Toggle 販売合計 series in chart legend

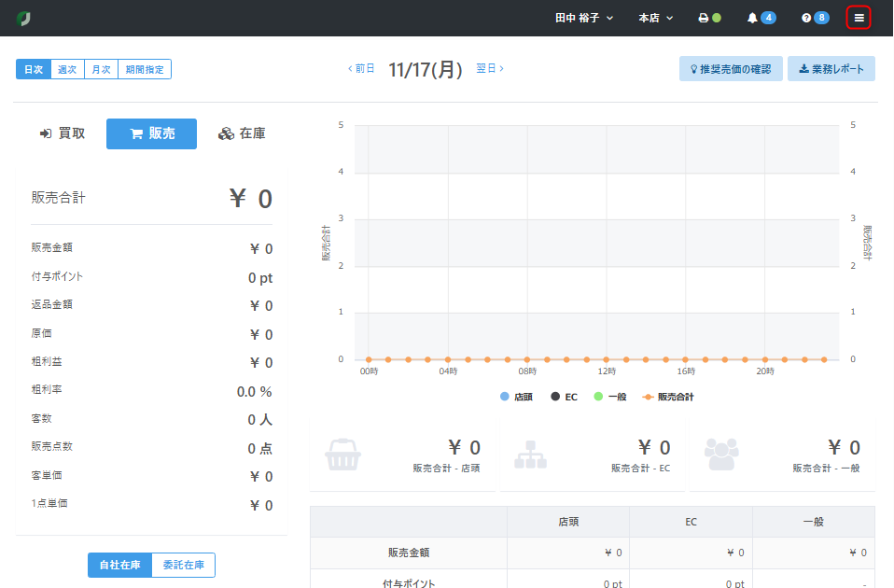(667, 397)
